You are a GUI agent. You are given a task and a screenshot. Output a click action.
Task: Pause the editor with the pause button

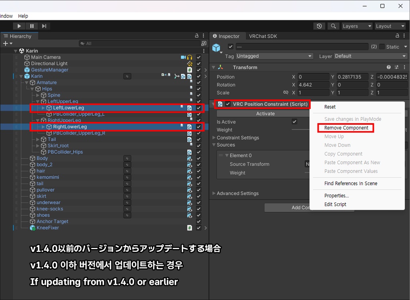coord(32,26)
